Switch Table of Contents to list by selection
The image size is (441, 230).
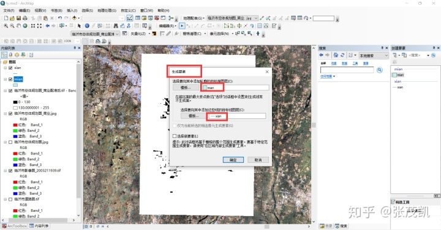(x=23, y=55)
